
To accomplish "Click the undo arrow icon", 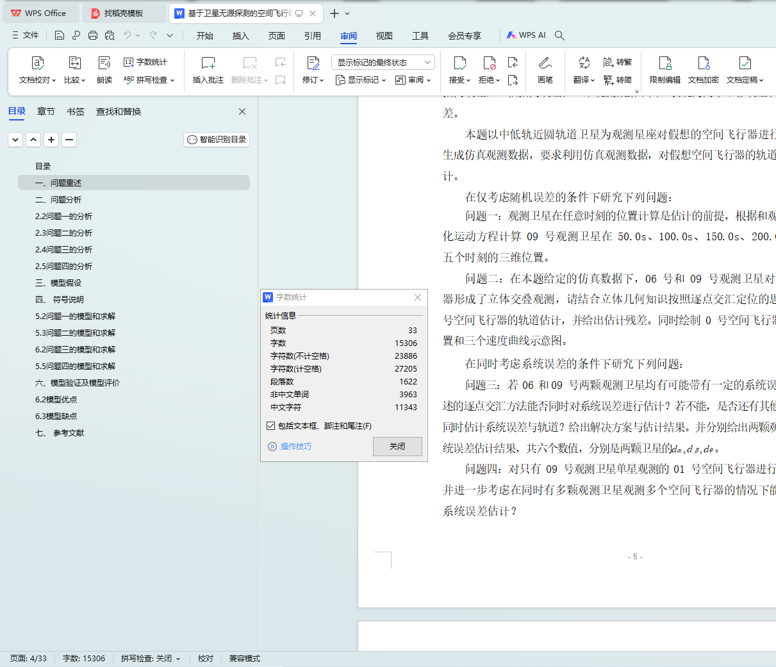I will tap(128, 35).
